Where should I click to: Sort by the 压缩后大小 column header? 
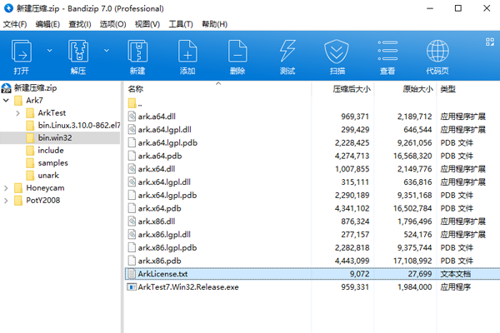[354, 88]
